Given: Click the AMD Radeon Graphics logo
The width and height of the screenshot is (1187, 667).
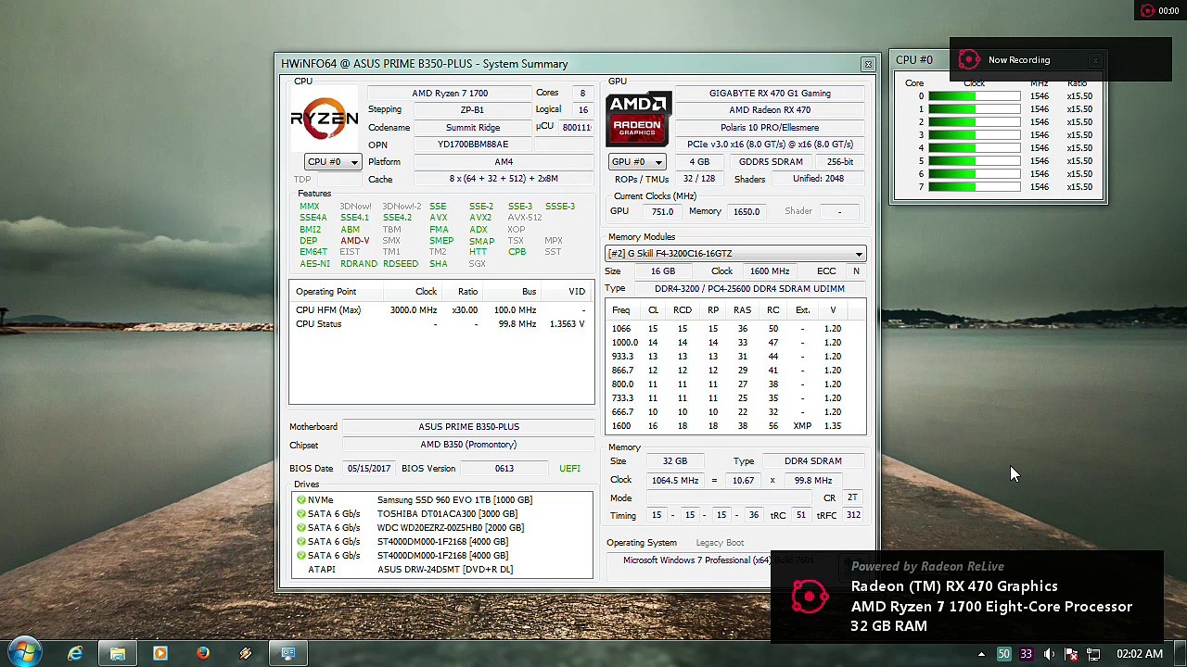Looking at the screenshot, I should [638, 119].
